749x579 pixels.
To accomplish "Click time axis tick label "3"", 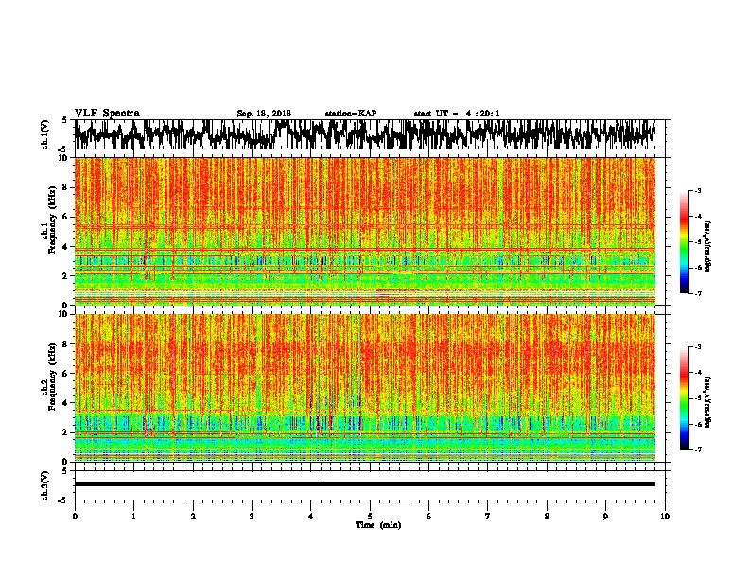I will 252,517.
